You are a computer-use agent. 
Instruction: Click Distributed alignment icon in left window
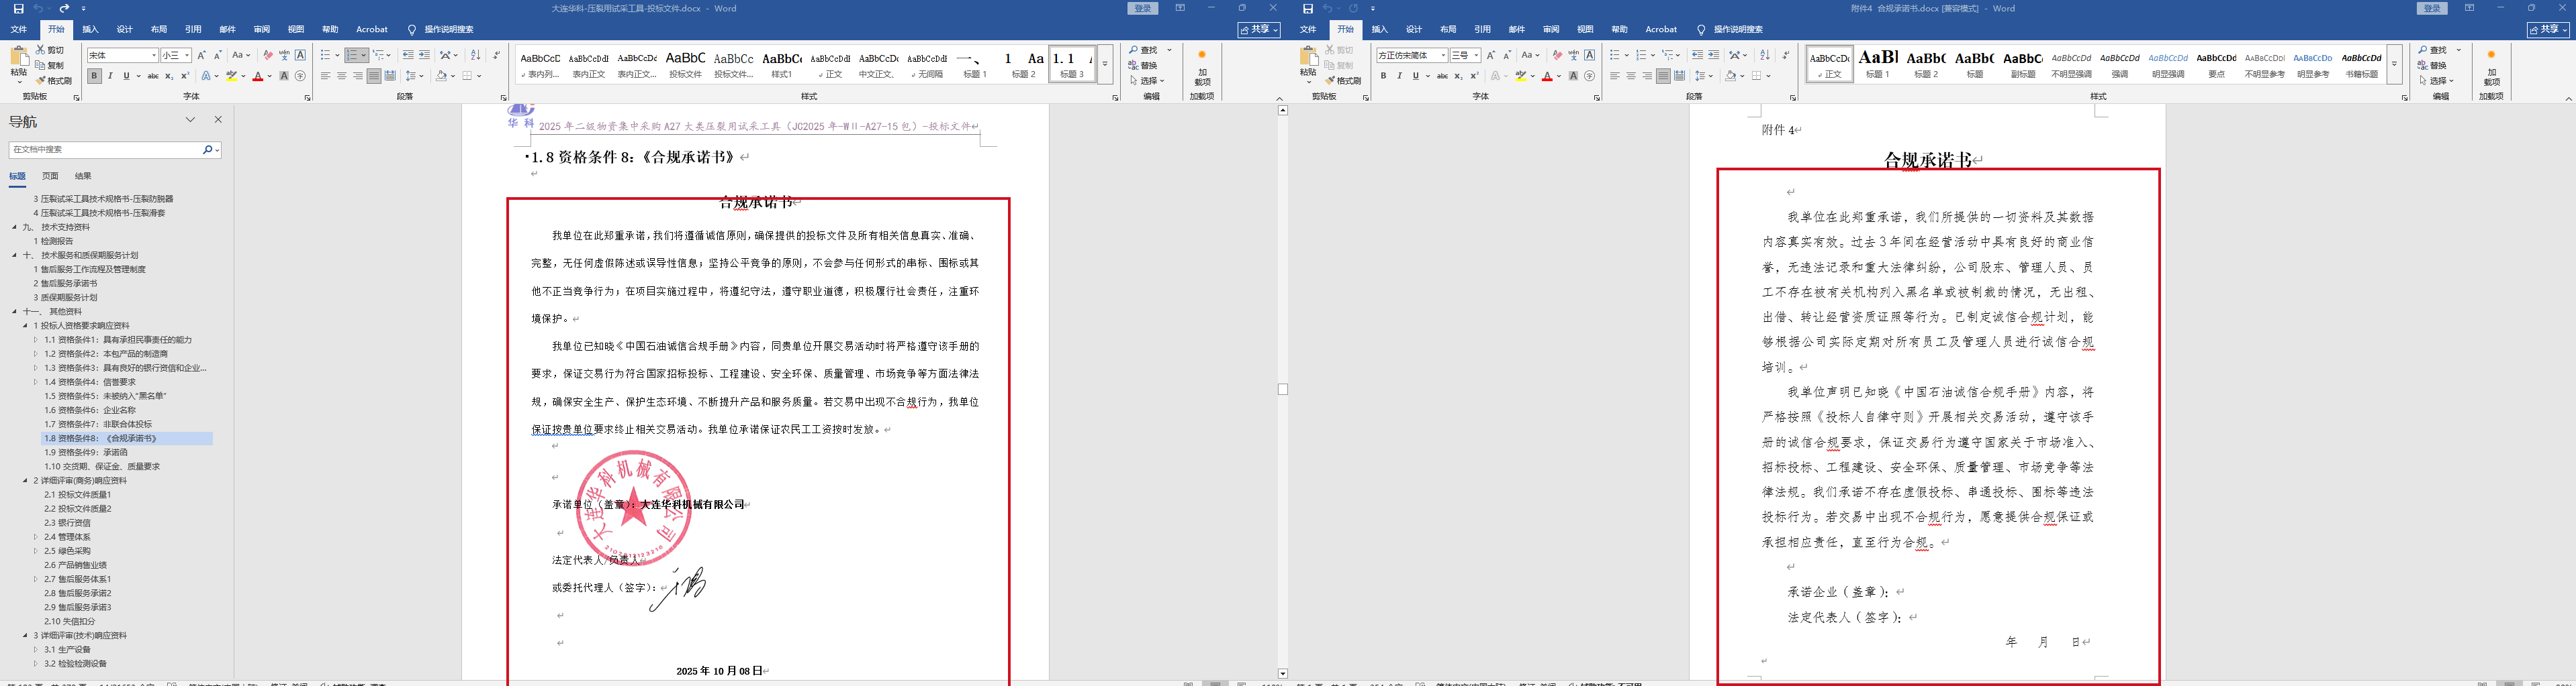390,76
